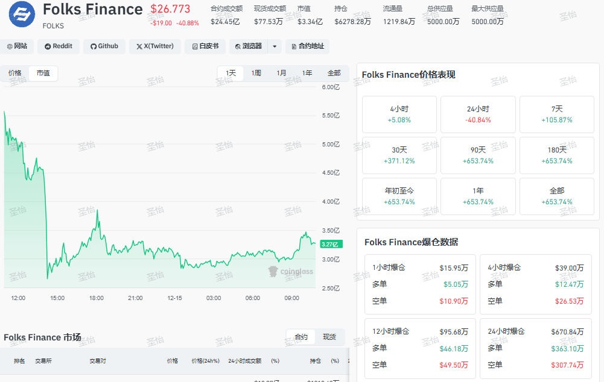
Task: Sort table by 价格(24h%) column header
Action: [x=205, y=361]
